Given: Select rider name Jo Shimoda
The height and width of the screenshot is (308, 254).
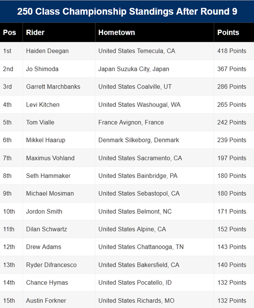Looking at the screenshot, I should [42, 69].
